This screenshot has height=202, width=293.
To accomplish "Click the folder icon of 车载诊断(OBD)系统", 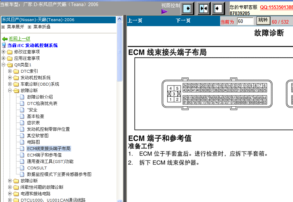I will (x=16, y=84).
